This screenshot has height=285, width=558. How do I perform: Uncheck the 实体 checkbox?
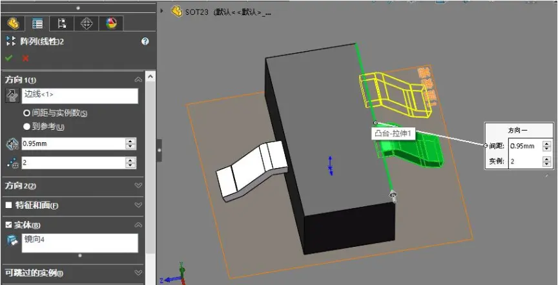pos(9,225)
